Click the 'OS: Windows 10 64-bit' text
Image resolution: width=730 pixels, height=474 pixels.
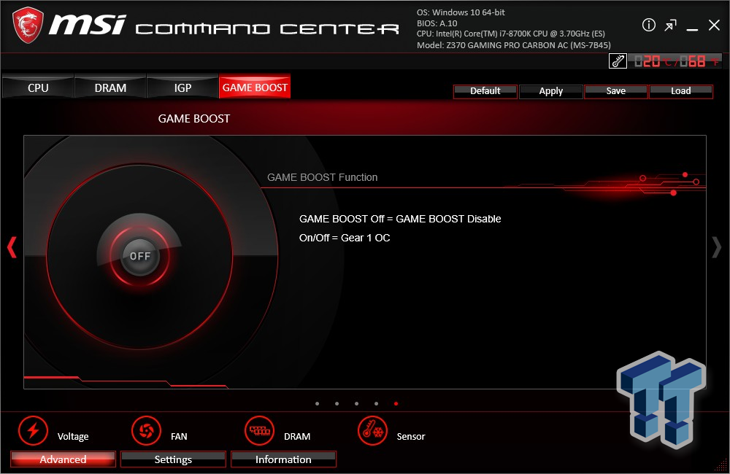(x=461, y=12)
